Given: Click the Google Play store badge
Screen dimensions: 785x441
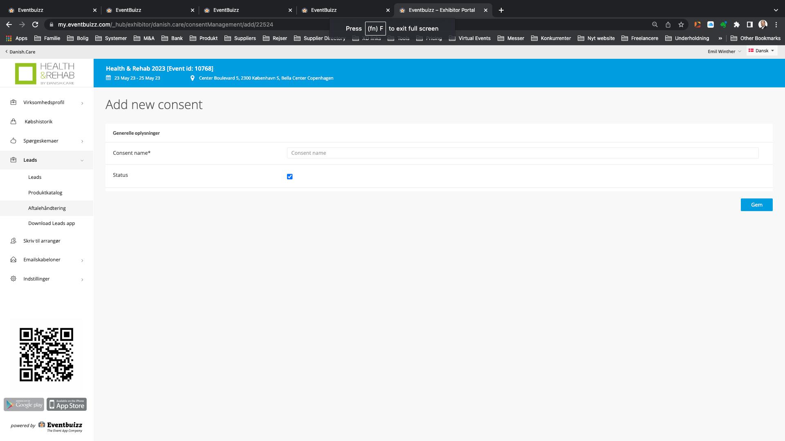Looking at the screenshot, I should click(x=24, y=404).
